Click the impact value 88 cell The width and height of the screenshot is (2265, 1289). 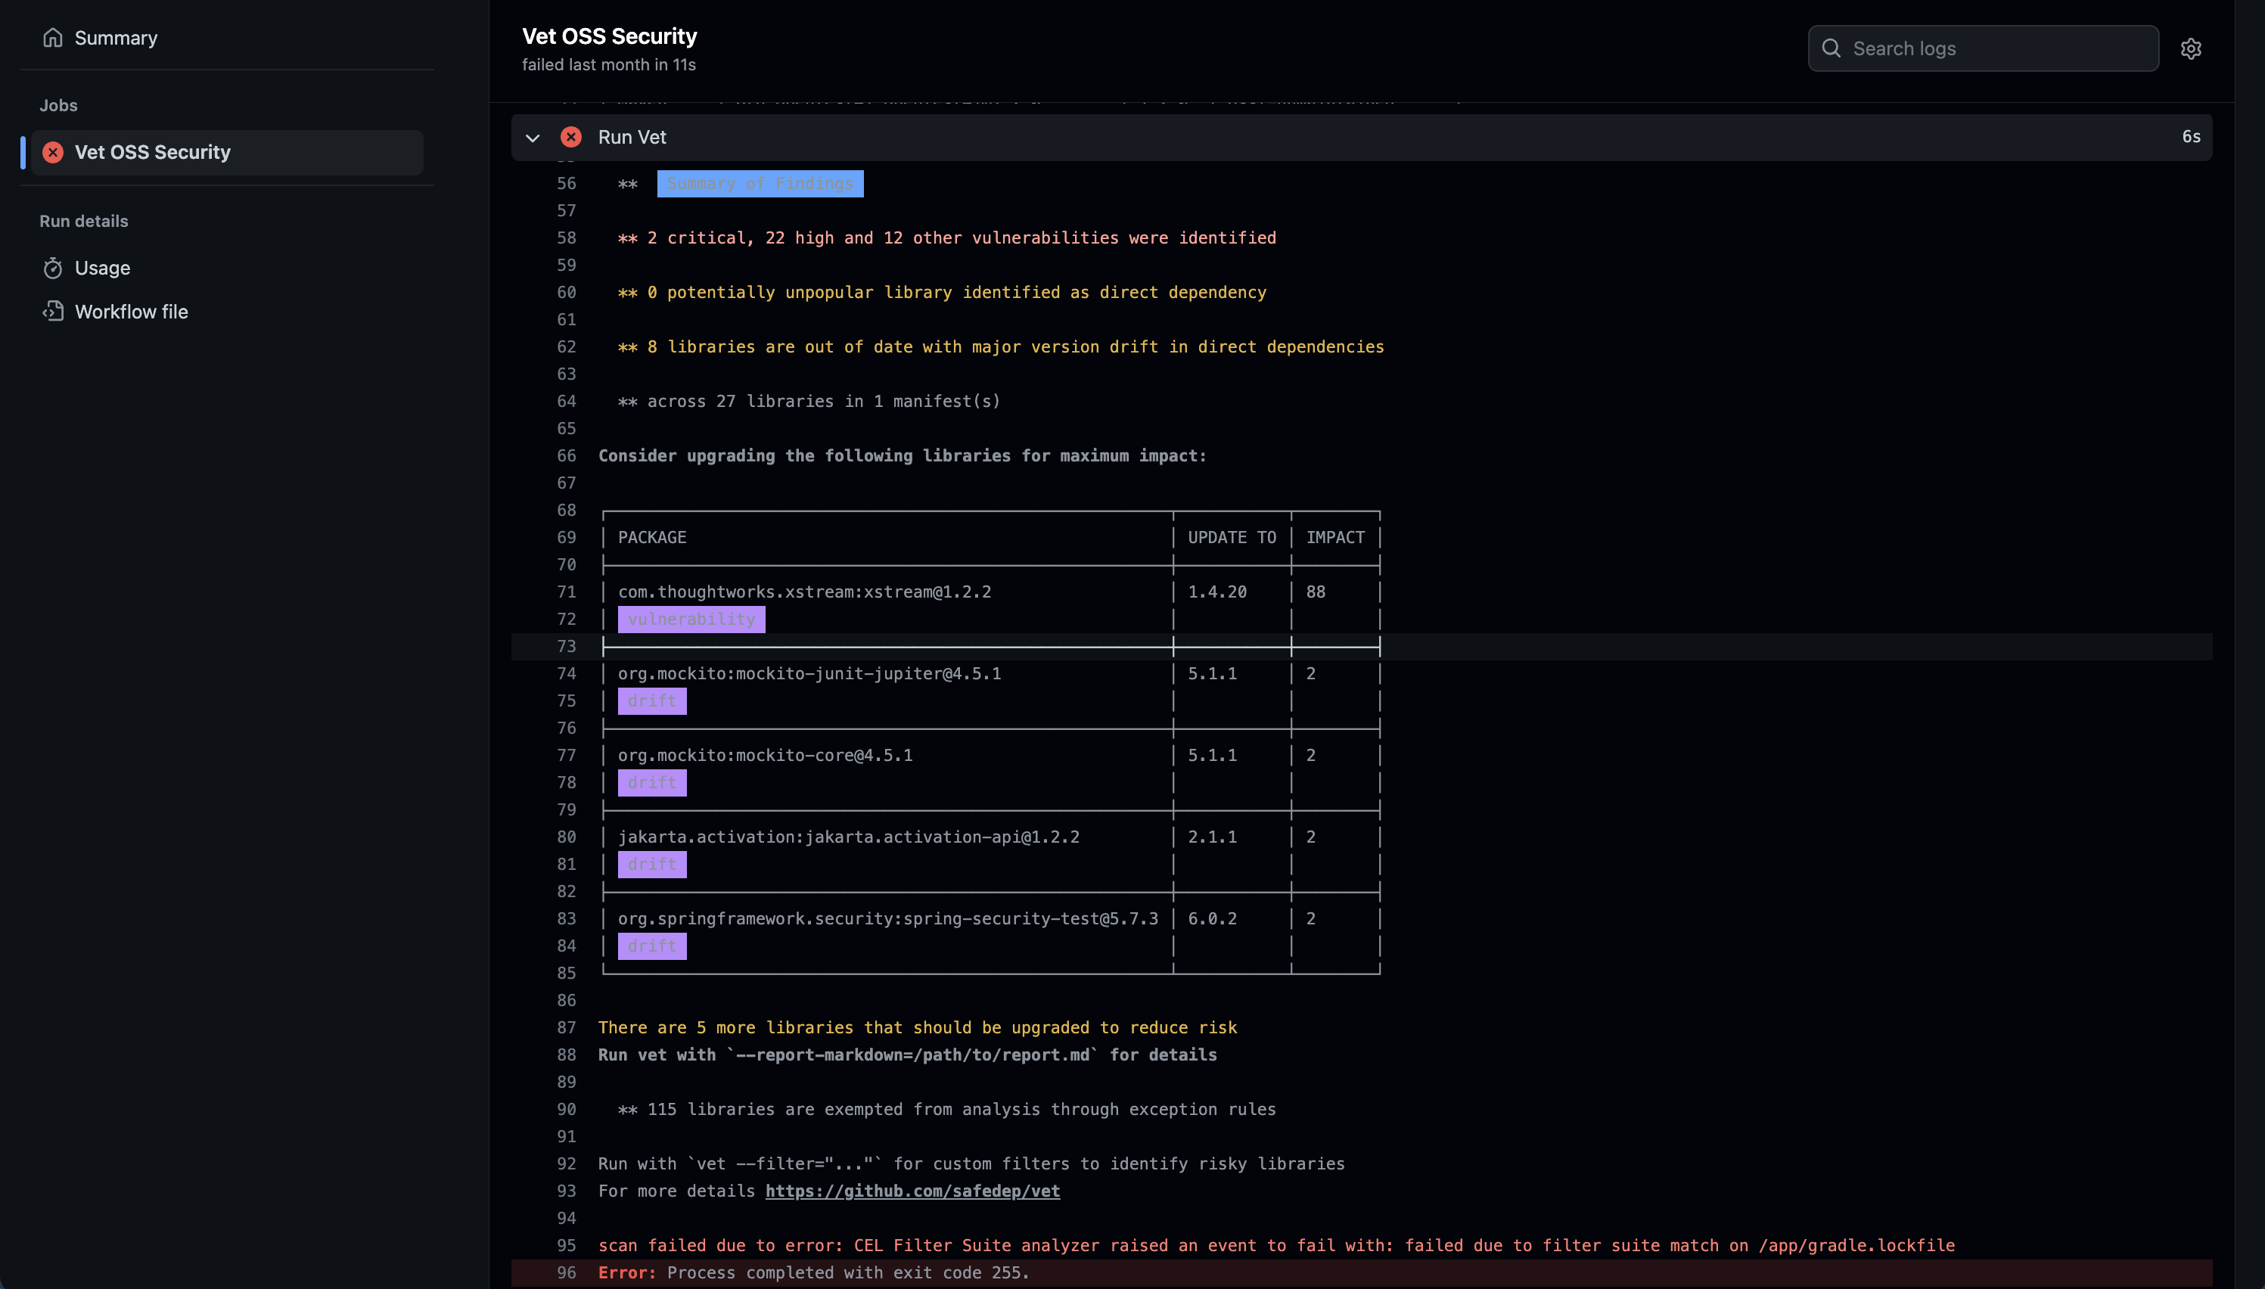[x=1316, y=592]
